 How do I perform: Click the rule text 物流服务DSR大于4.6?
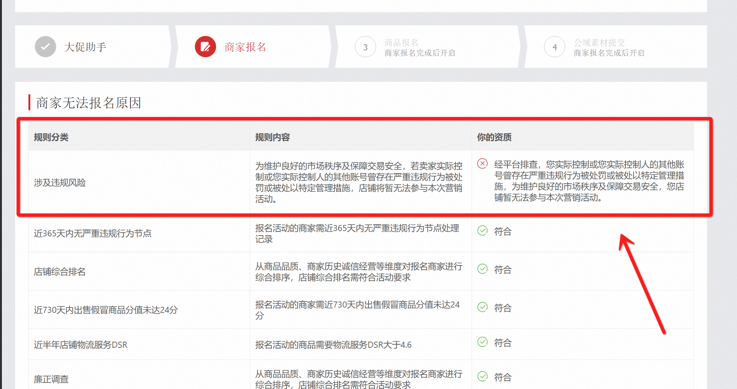click(x=334, y=345)
